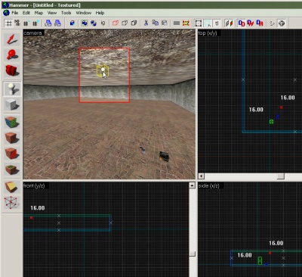Click Show All Visgroups icon
Image resolution: width=302 pixels, height=277 pixels.
pos(134,23)
